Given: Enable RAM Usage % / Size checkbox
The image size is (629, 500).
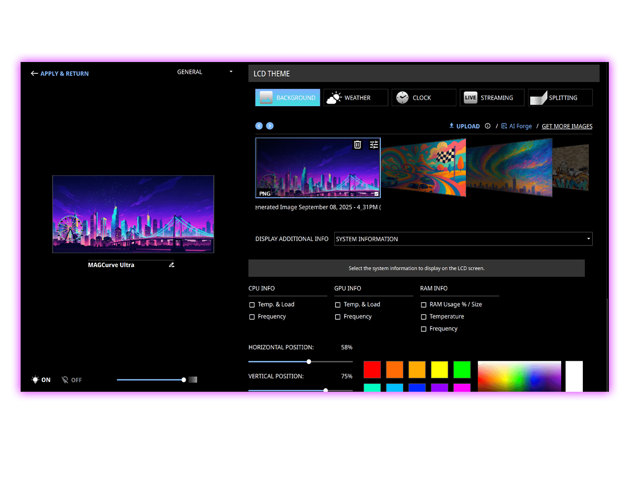Looking at the screenshot, I should pos(424,305).
